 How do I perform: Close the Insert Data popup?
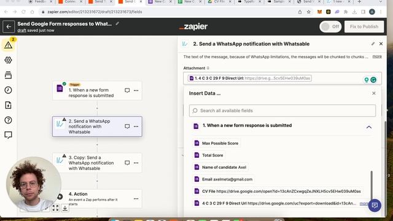pyautogui.click(x=374, y=93)
